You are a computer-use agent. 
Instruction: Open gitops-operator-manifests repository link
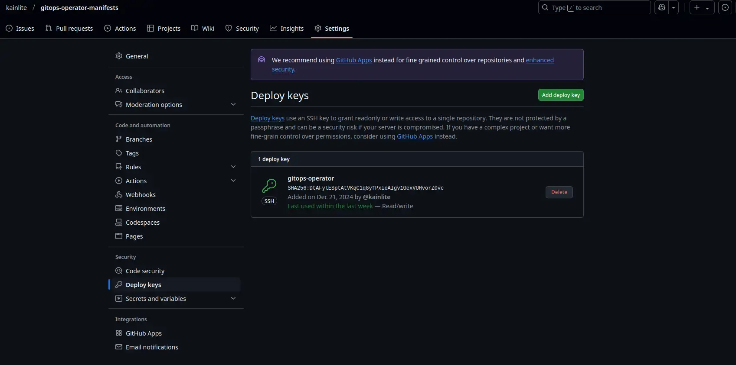[79, 8]
